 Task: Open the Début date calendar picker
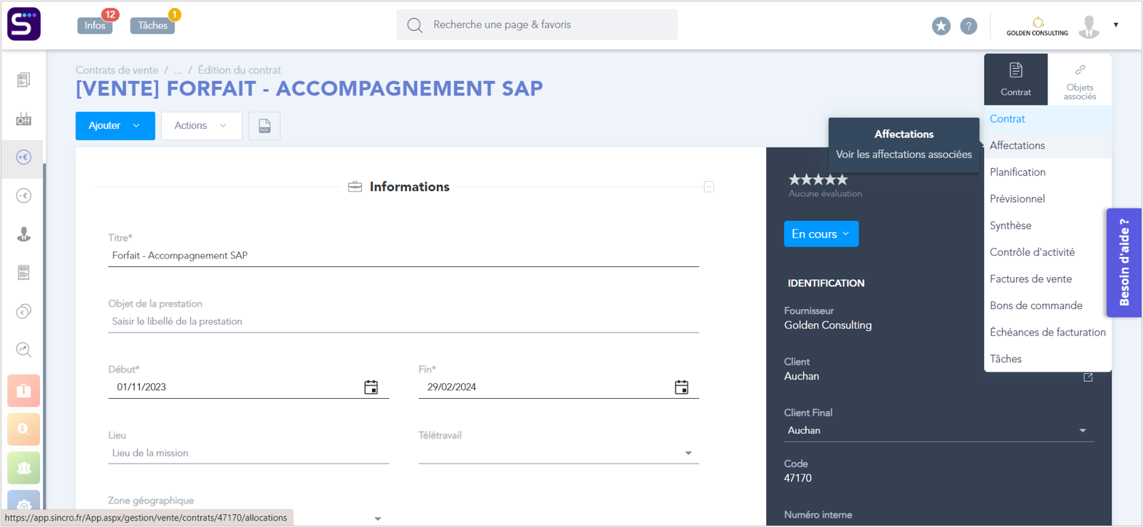pos(371,387)
